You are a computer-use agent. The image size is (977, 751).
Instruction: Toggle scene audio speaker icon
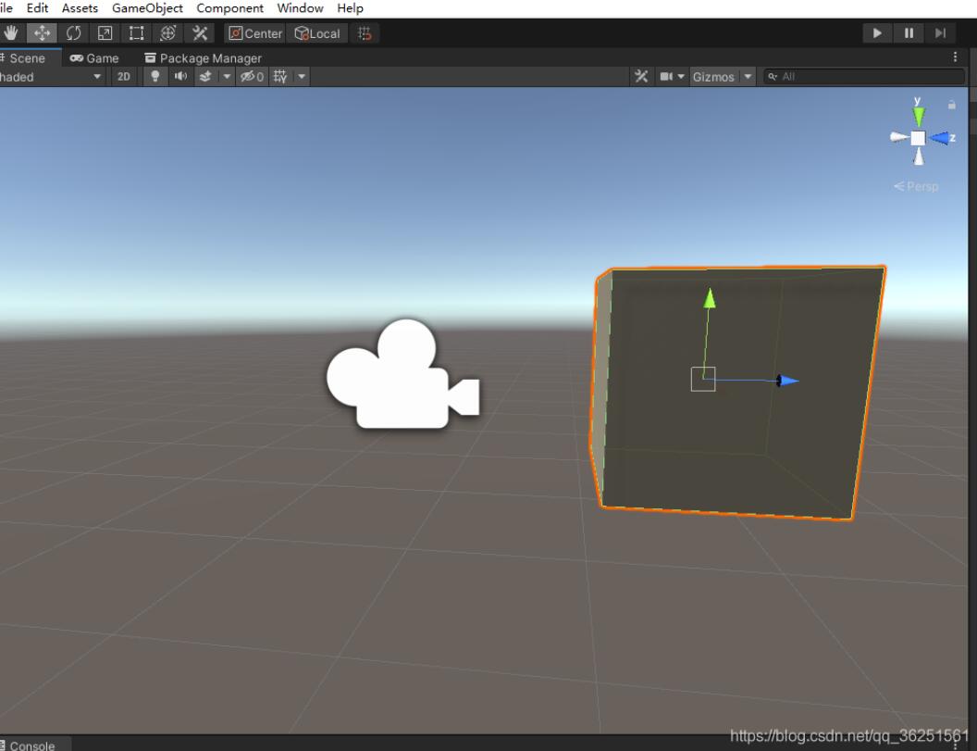(180, 77)
